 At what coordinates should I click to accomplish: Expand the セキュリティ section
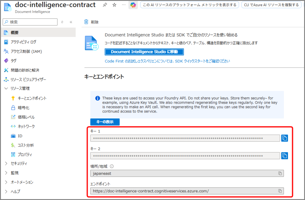6,163
